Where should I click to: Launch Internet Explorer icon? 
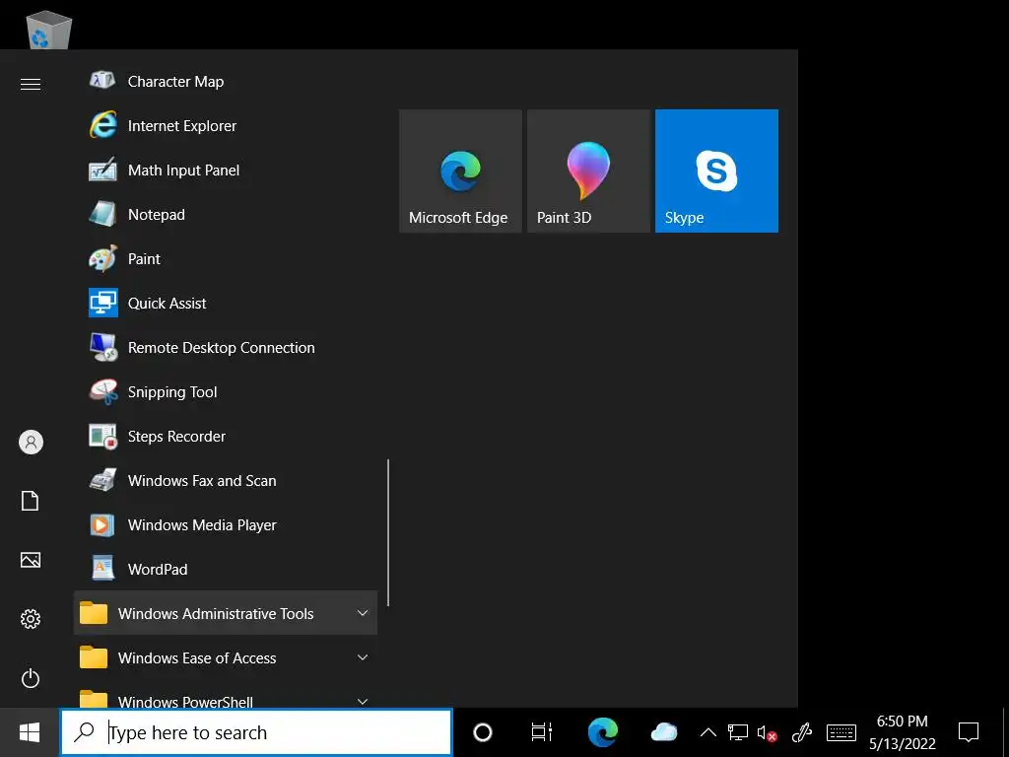point(102,125)
